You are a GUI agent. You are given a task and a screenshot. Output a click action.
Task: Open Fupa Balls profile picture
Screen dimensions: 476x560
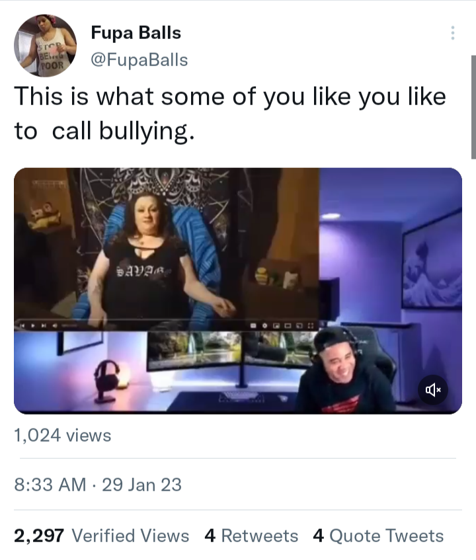[46, 46]
